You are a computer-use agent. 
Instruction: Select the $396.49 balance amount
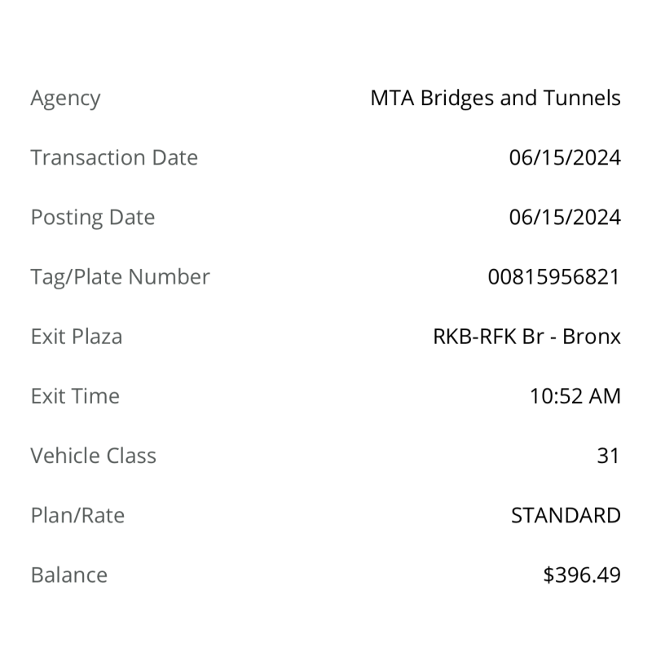(582, 575)
